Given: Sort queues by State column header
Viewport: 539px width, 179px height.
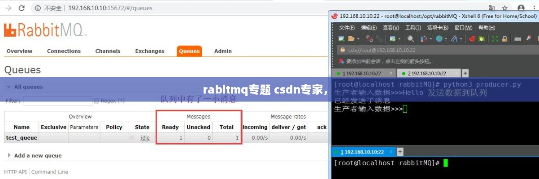Looking at the screenshot, I should tap(142, 127).
